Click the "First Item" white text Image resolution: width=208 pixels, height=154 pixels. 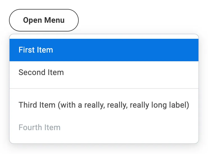36,50
